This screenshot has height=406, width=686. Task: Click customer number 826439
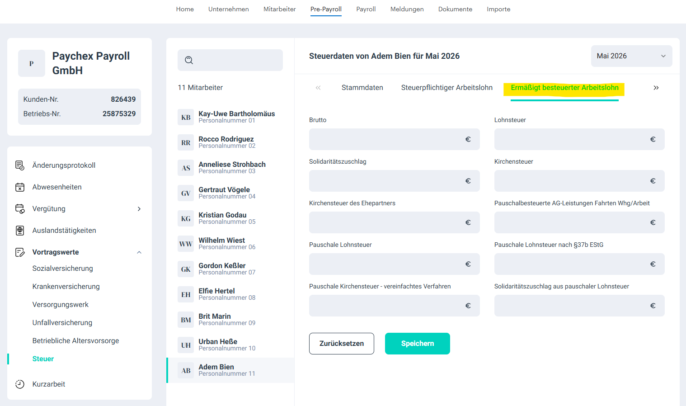coord(123,99)
